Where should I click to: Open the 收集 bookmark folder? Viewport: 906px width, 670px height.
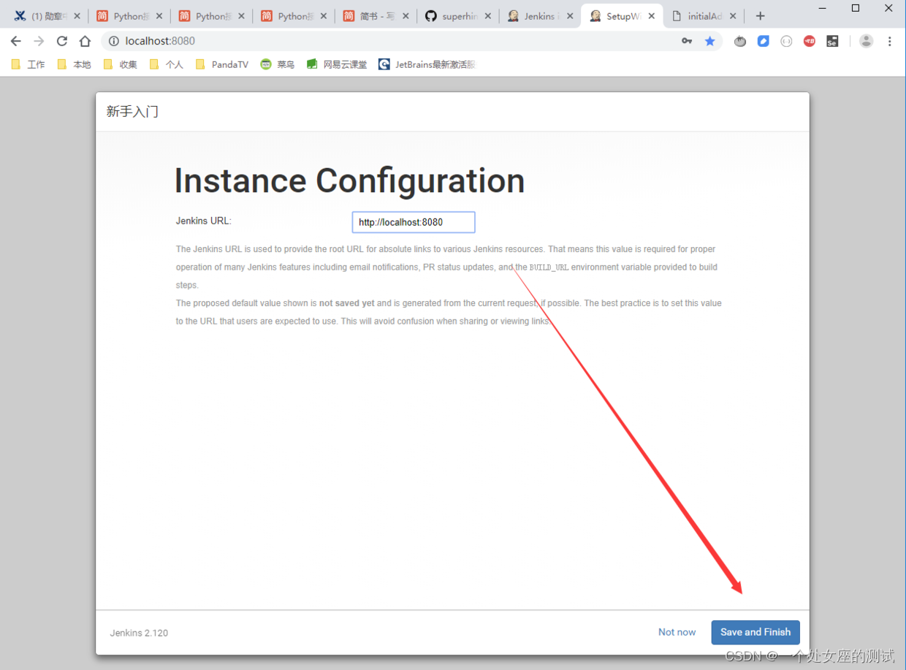point(121,64)
